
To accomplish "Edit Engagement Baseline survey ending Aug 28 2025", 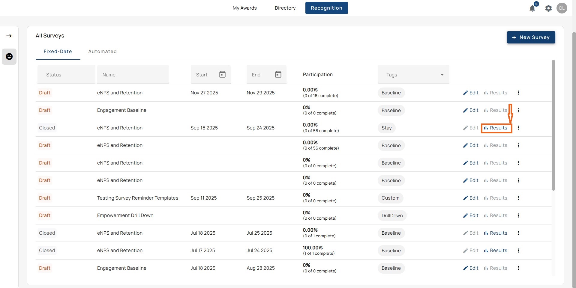I will click(471, 268).
